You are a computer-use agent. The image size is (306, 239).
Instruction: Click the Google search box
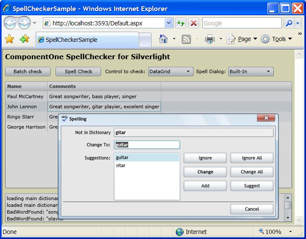pyautogui.click(x=242, y=23)
